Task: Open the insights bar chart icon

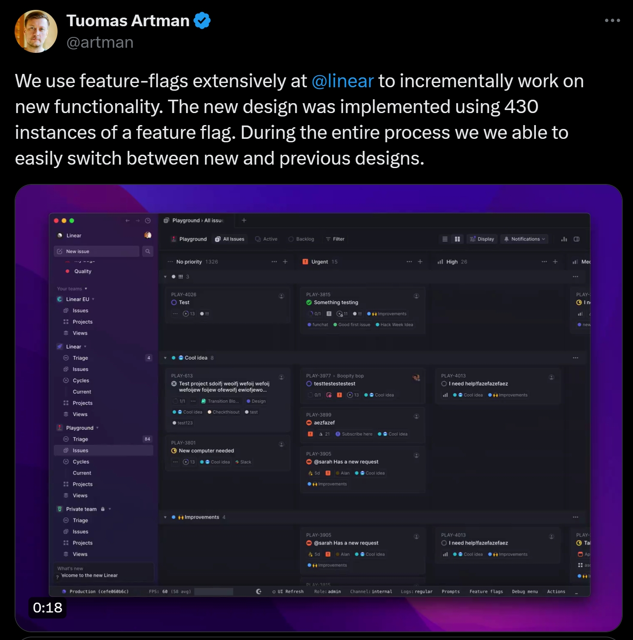Action: click(564, 239)
